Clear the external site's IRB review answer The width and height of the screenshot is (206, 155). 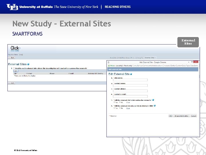(128, 102)
